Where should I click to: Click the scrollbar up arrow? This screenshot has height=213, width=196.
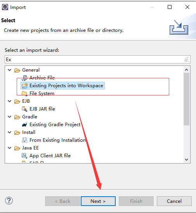(x=187, y=70)
